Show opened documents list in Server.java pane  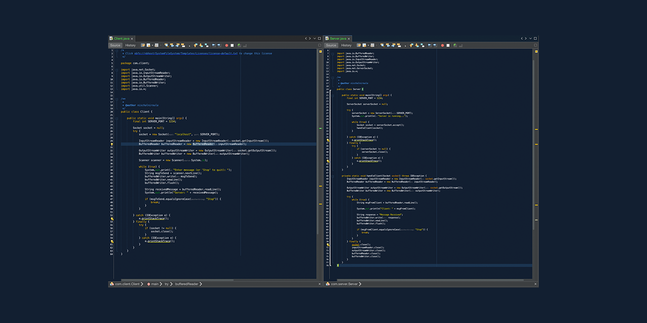click(x=530, y=38)
